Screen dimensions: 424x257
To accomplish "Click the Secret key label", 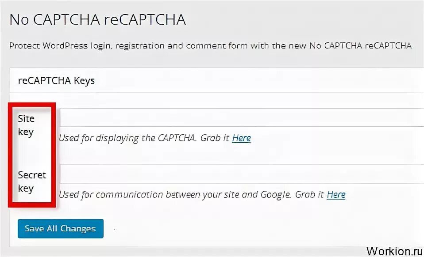I will point(31,181).
